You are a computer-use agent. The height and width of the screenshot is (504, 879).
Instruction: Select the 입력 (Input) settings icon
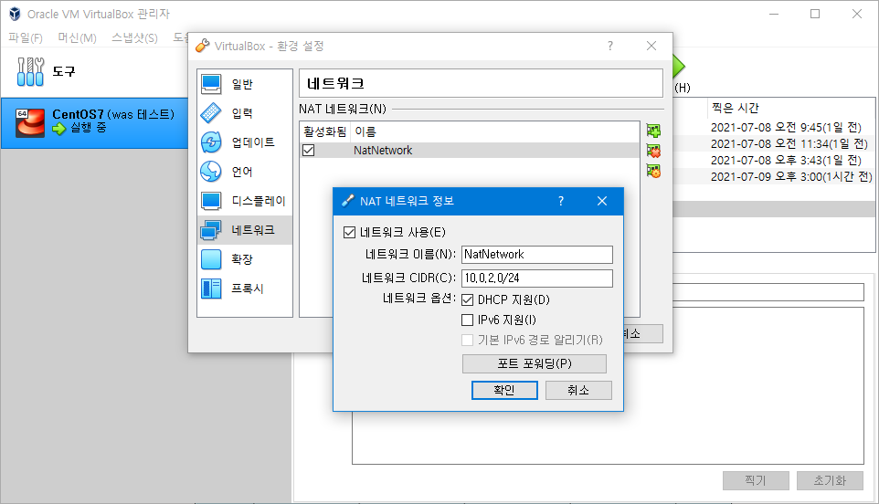(211, 113)
